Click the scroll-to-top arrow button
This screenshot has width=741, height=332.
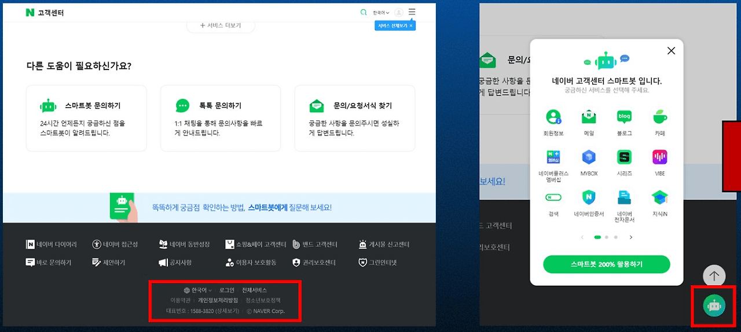point(714,276)
